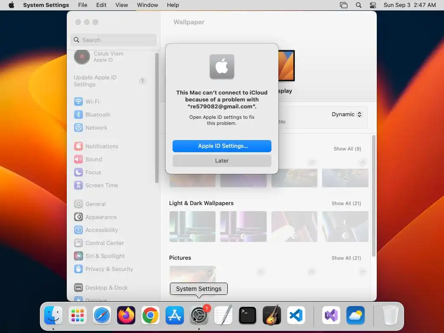Open General settings in sidebar

pos(90,204)
